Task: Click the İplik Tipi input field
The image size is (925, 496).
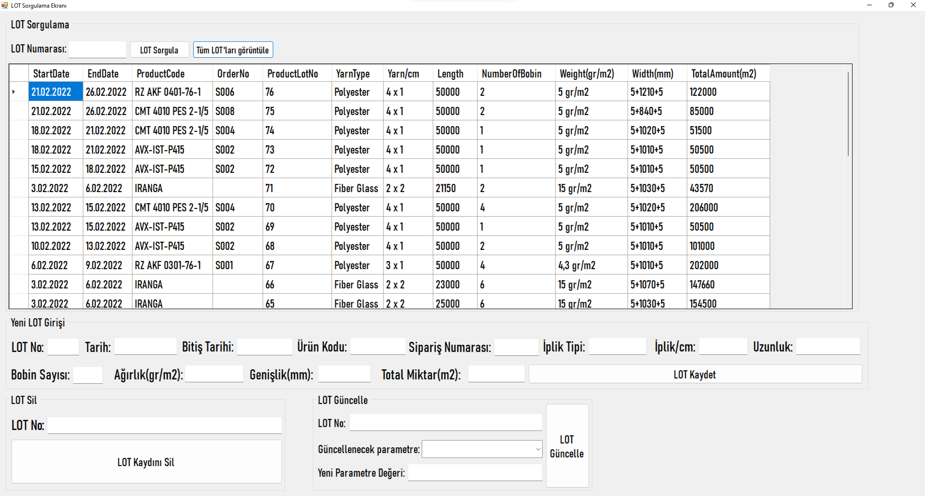Action: [x=617, y=346]
